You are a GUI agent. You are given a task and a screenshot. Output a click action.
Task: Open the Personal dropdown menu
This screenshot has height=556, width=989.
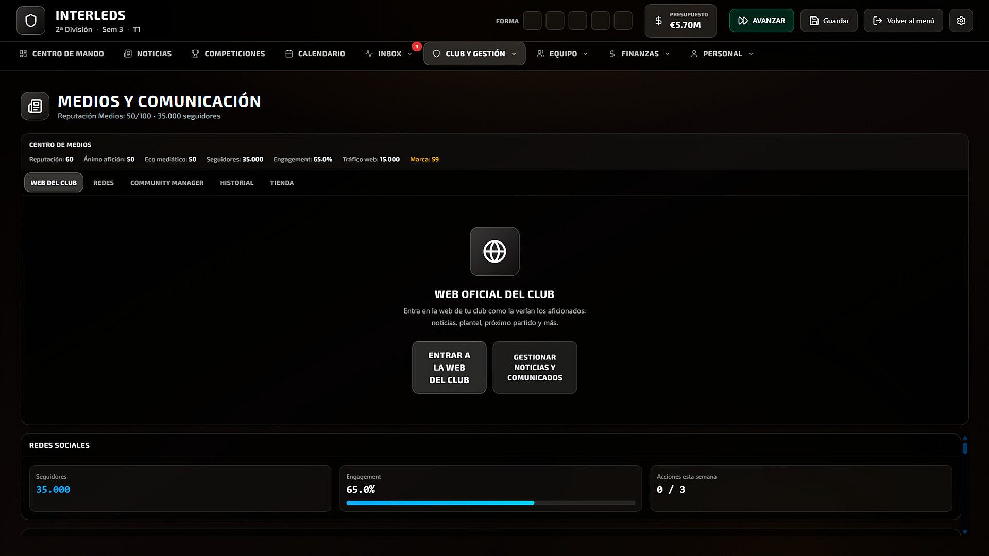tap(722, 54)
